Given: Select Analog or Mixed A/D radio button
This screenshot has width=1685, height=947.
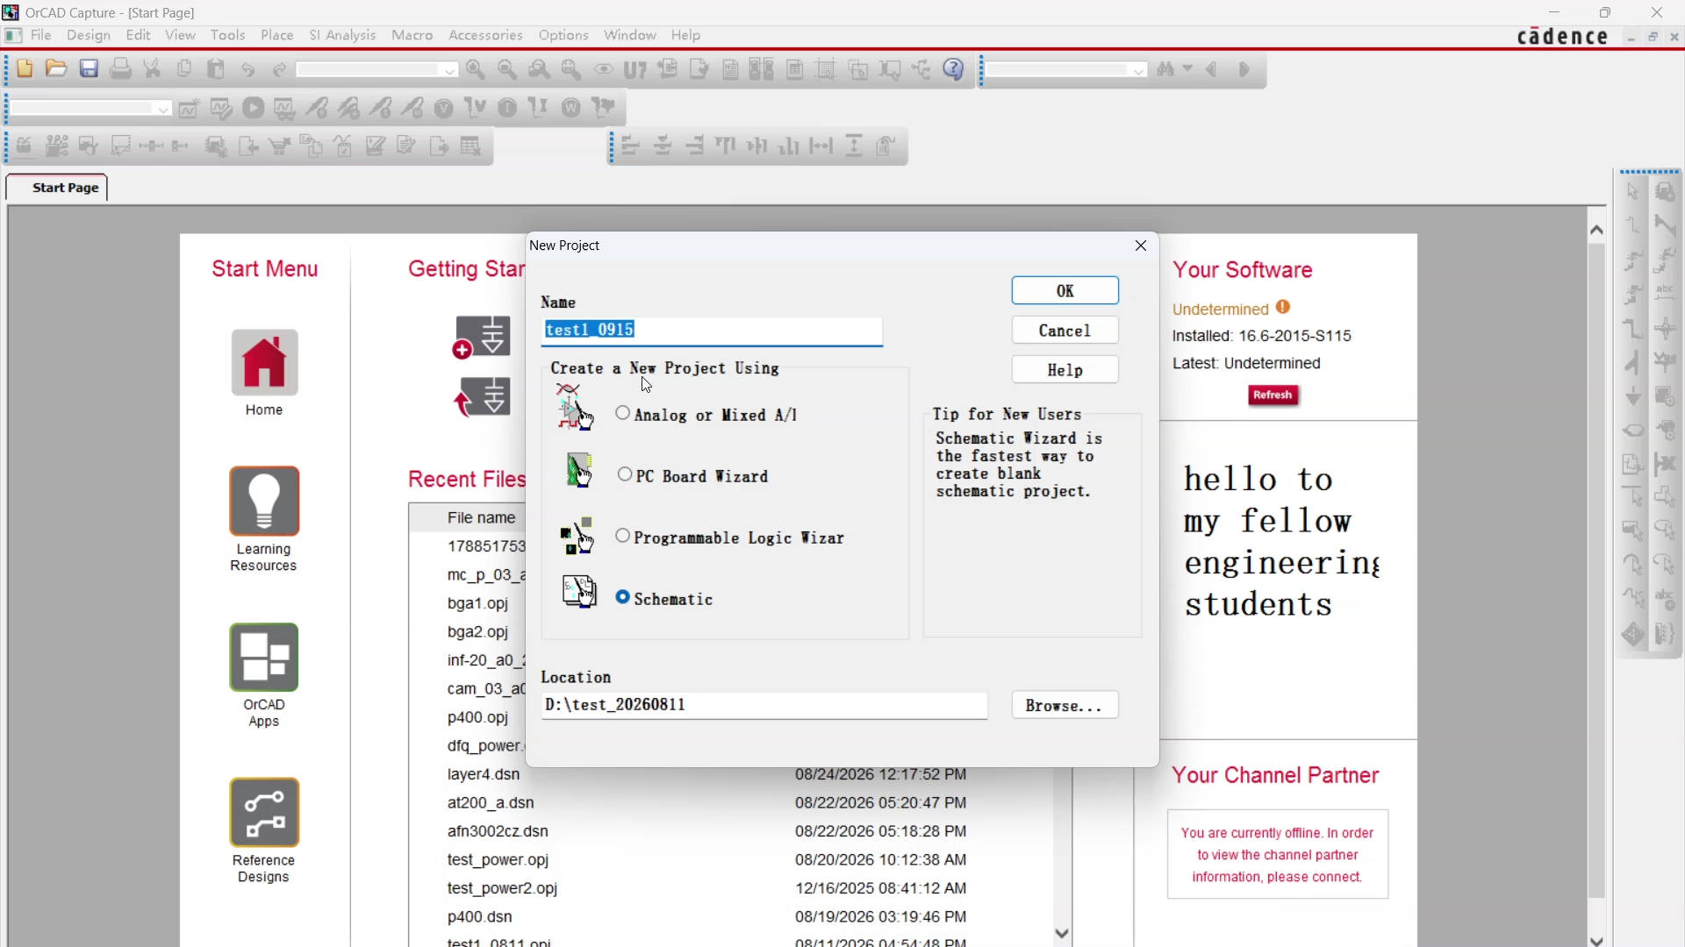Looking at the screenshot, I should tap(623, 413).
